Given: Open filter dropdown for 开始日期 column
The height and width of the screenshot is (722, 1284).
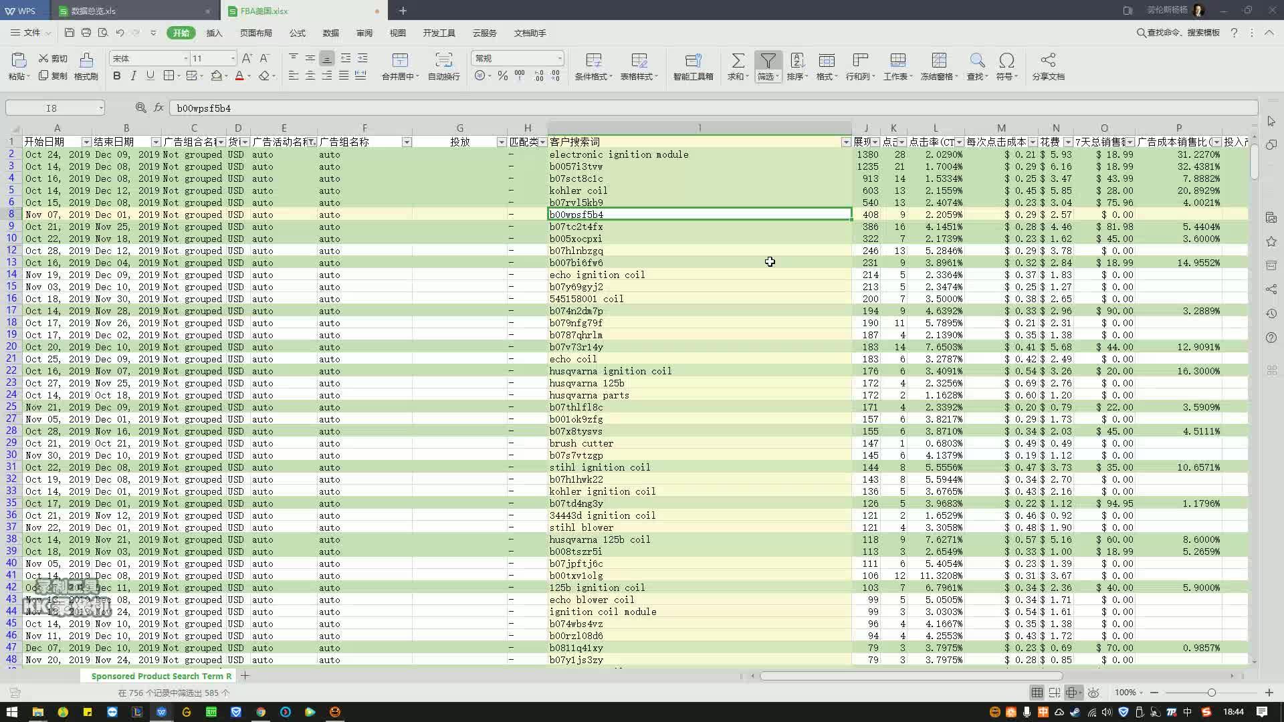Looking at the screenshot, I should (x=86, y=142).
